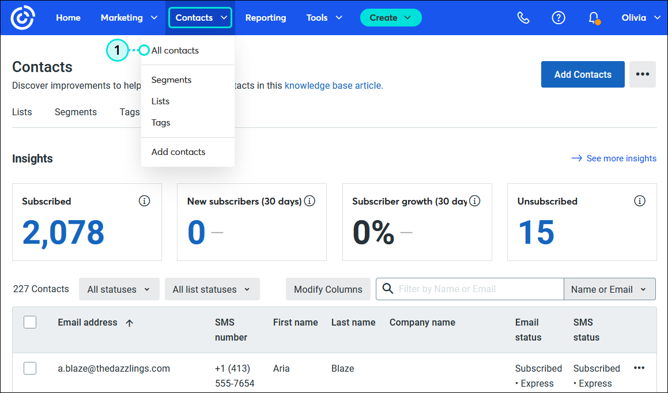Open the row actions menu for Aria Blaze
Viewport: 668px width, 393px height.
coord(639,368)
